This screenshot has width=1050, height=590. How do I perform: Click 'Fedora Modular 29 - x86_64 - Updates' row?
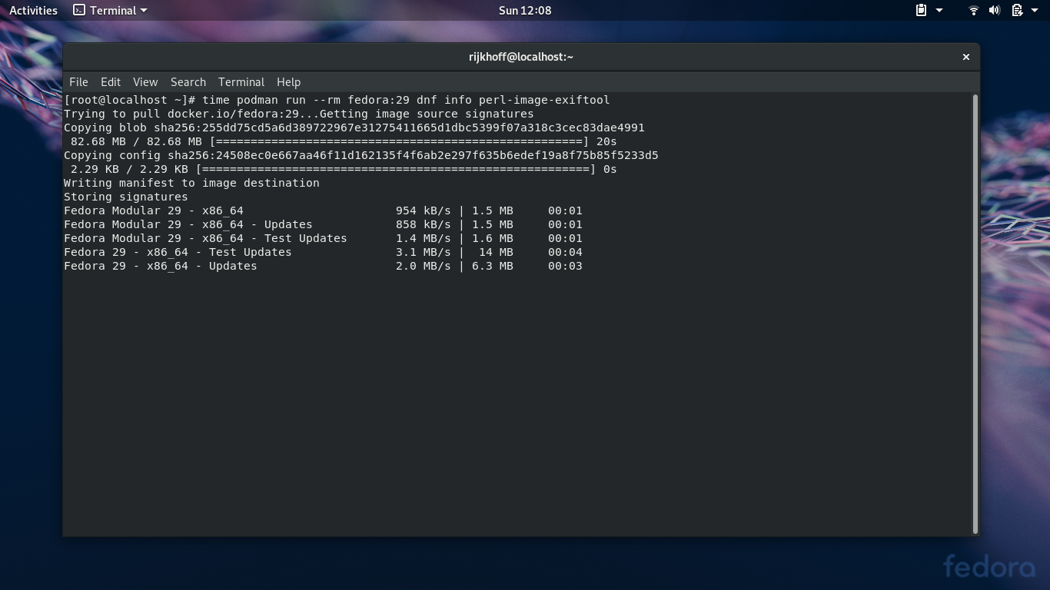click(323, 224)
